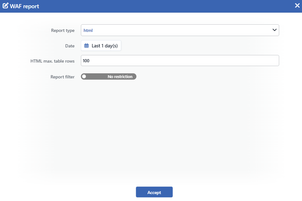Click the WAF report title text
The image size is (302, 201).
pyautogui.click(x=24, y=6)
